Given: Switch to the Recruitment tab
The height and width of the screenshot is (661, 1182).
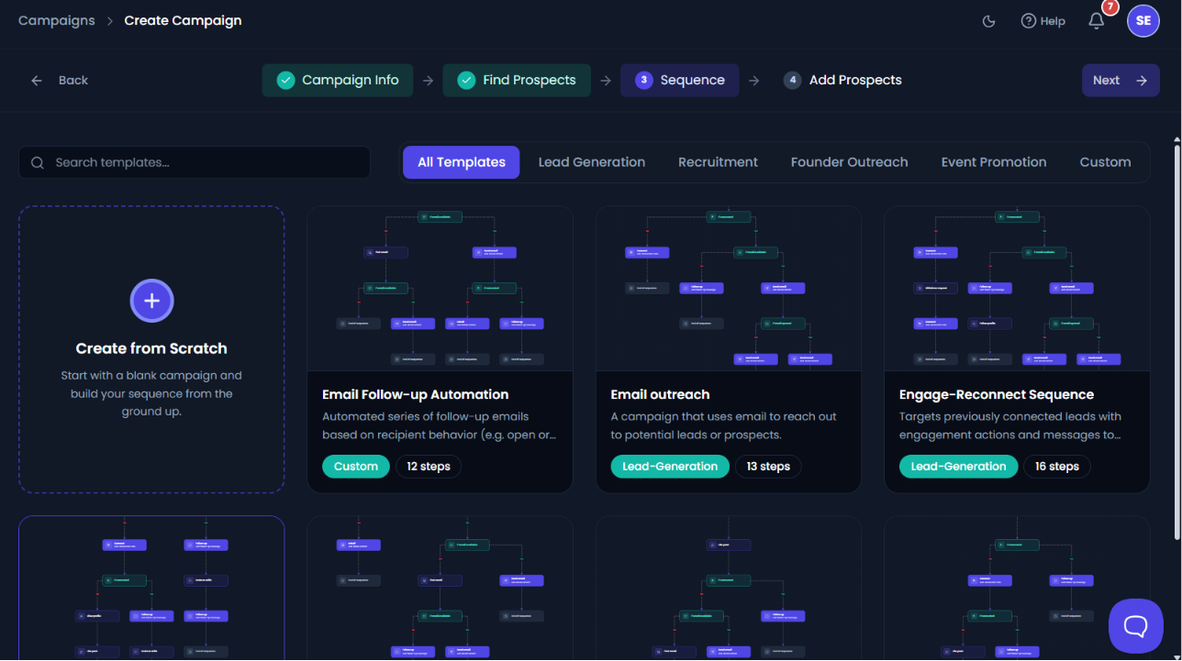Looking at the screenshot, I should click(x=718, y=162).
